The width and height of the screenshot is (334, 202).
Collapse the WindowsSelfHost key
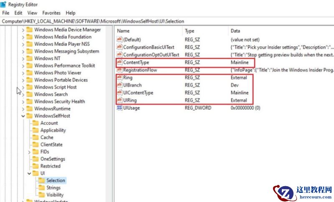point(23,116)
